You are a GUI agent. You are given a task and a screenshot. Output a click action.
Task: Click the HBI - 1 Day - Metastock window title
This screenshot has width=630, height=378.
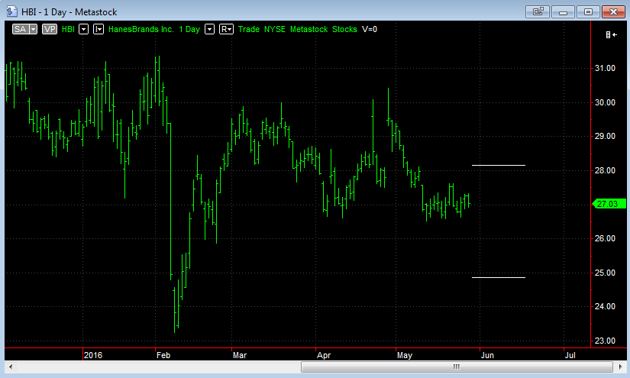[69, 12]
